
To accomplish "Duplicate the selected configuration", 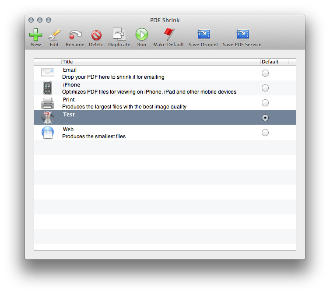I will (119, 34).
